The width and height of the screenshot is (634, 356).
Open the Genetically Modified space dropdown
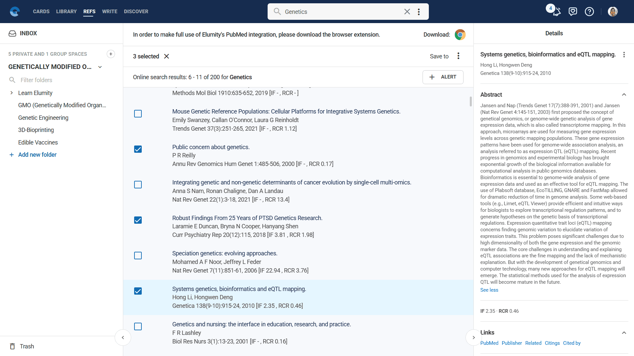point(100,67)
